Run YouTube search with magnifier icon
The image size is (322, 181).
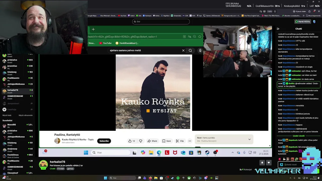[190, 51]
